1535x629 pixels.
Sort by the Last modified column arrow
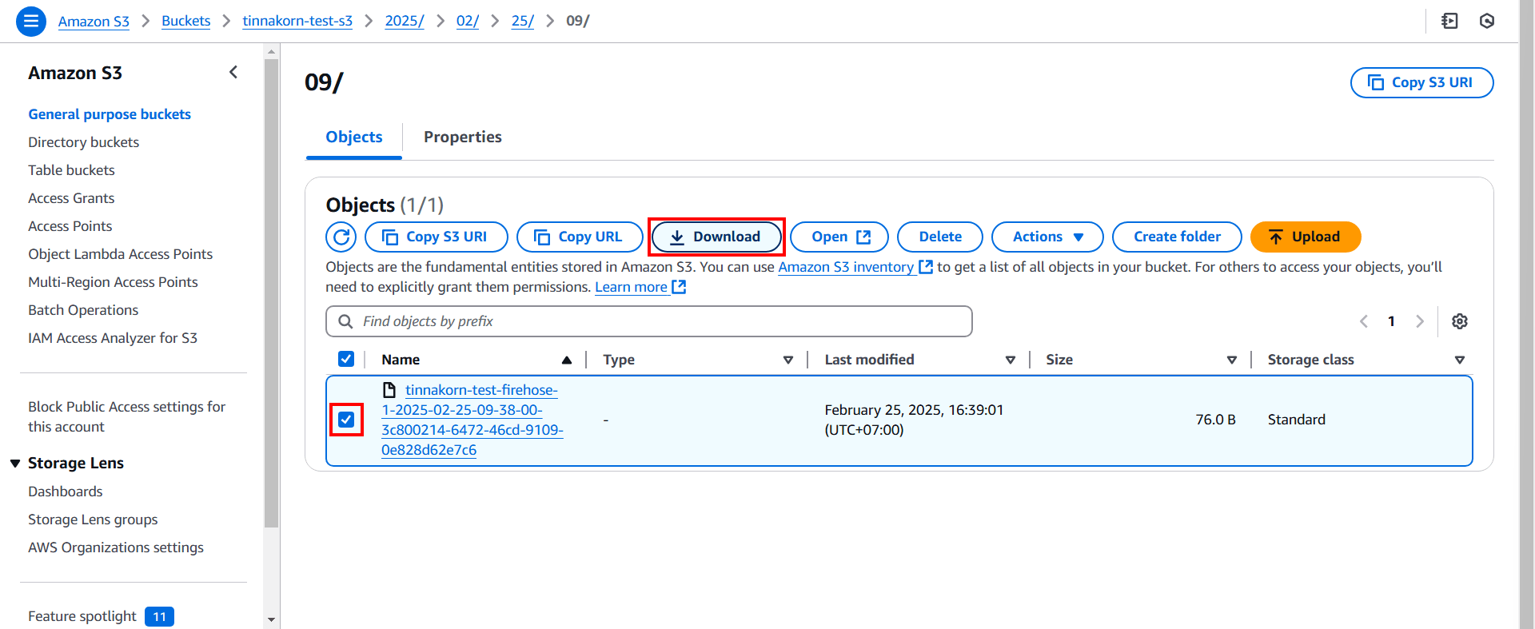click(1011, 360)
